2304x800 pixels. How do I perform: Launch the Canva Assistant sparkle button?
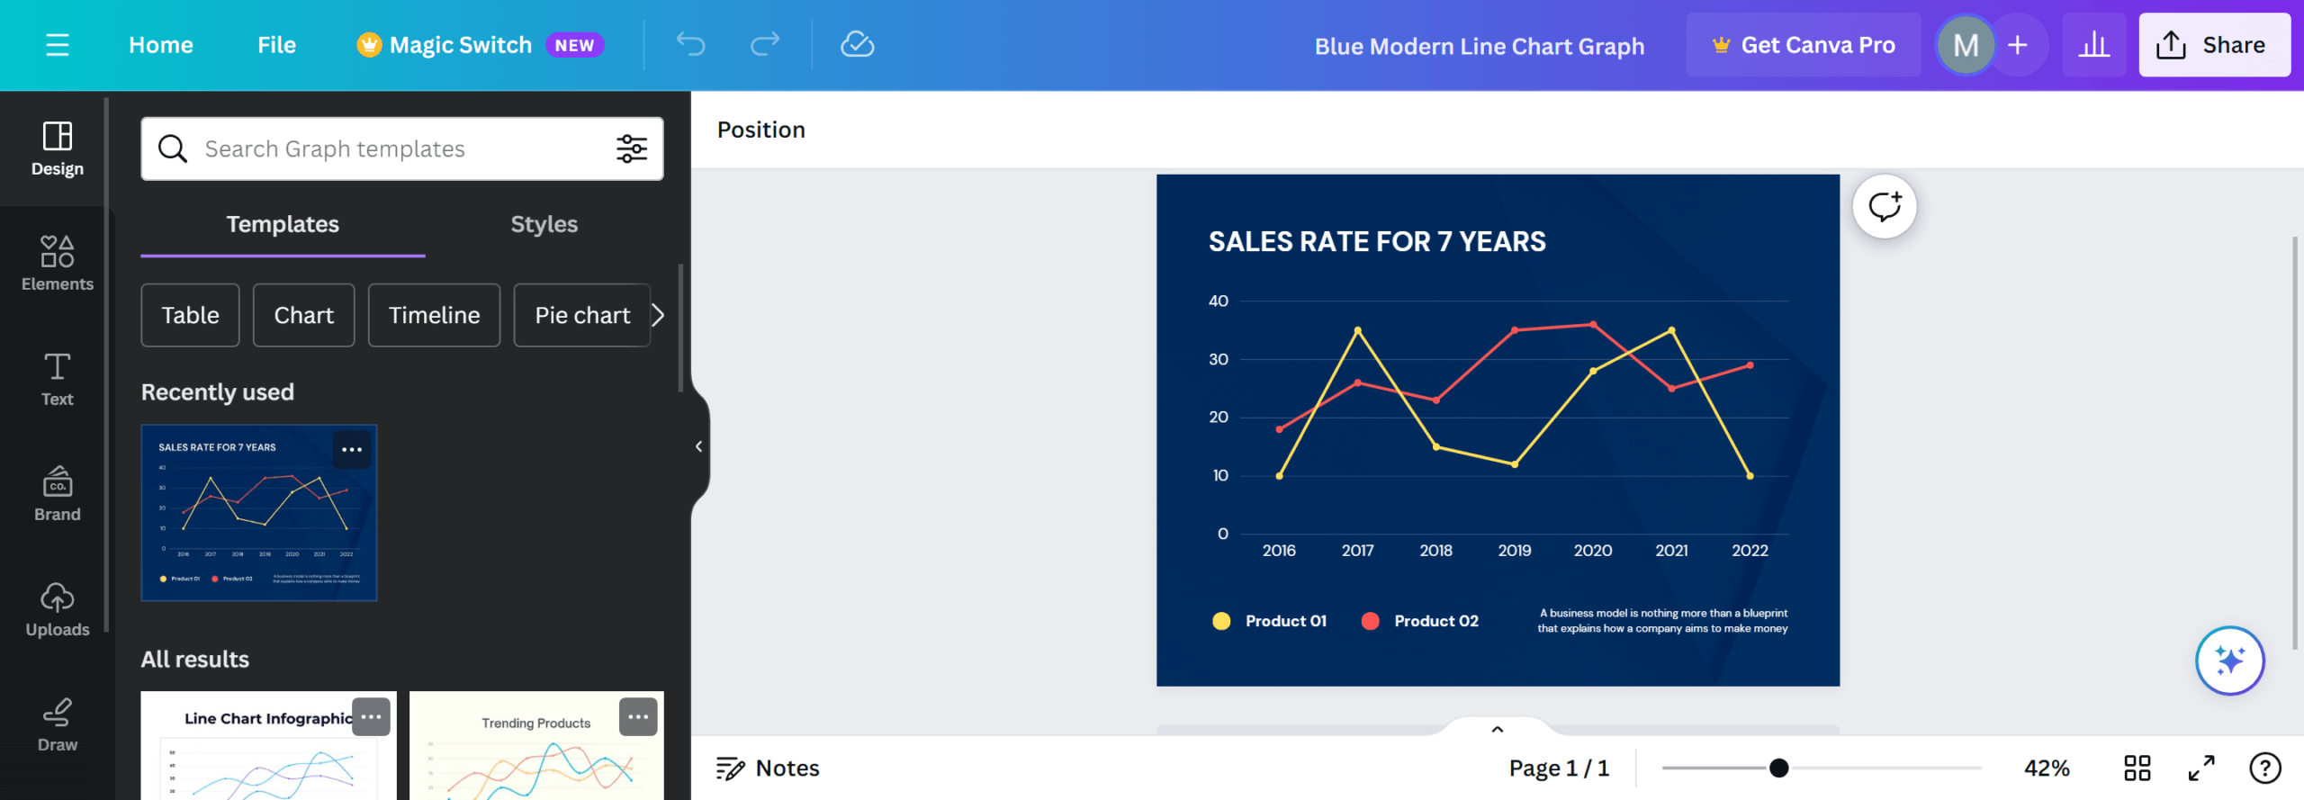coord(2229,661)
